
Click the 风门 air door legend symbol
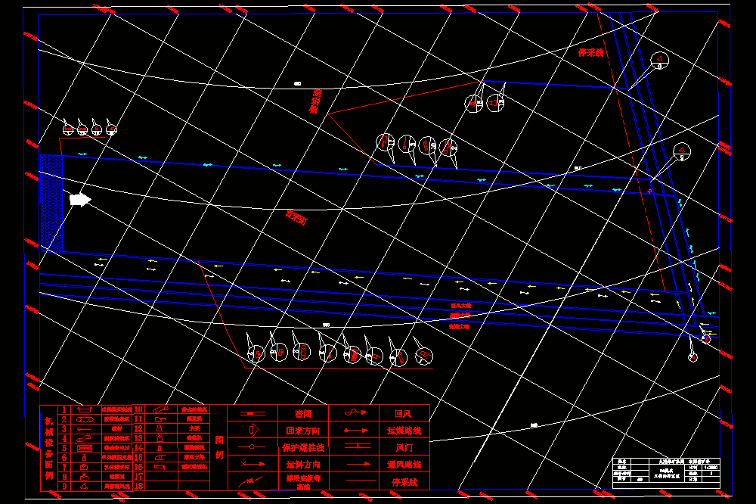pos(358,446)
